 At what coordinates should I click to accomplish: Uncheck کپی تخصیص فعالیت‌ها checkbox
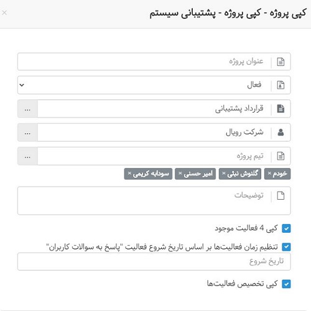(x=286, y=284)
